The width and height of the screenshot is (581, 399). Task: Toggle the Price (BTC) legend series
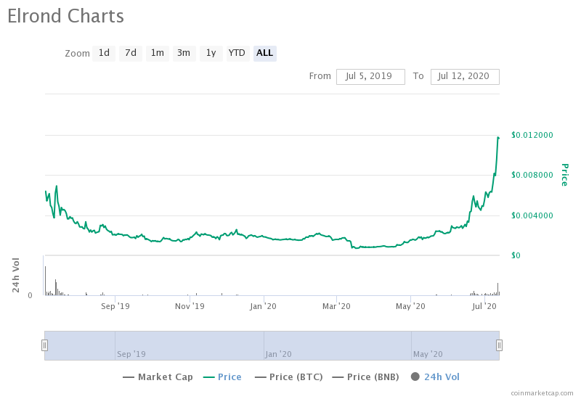[289, 377]
